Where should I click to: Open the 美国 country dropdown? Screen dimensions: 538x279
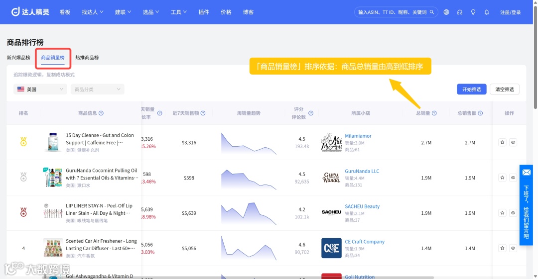[x=40, y=89]
